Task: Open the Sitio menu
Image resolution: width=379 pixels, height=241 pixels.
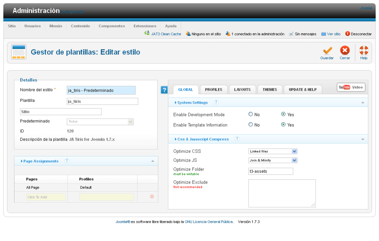Action: point(12,26)
